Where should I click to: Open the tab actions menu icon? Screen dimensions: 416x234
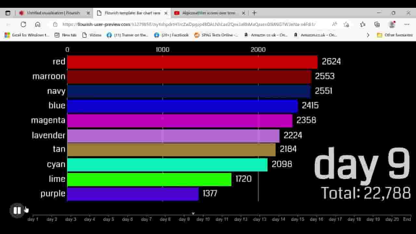pos(8,13)
